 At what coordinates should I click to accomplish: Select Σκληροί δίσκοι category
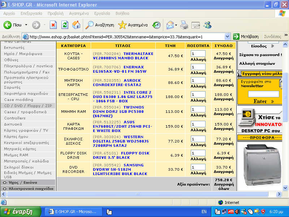click(x=19, y=167)
